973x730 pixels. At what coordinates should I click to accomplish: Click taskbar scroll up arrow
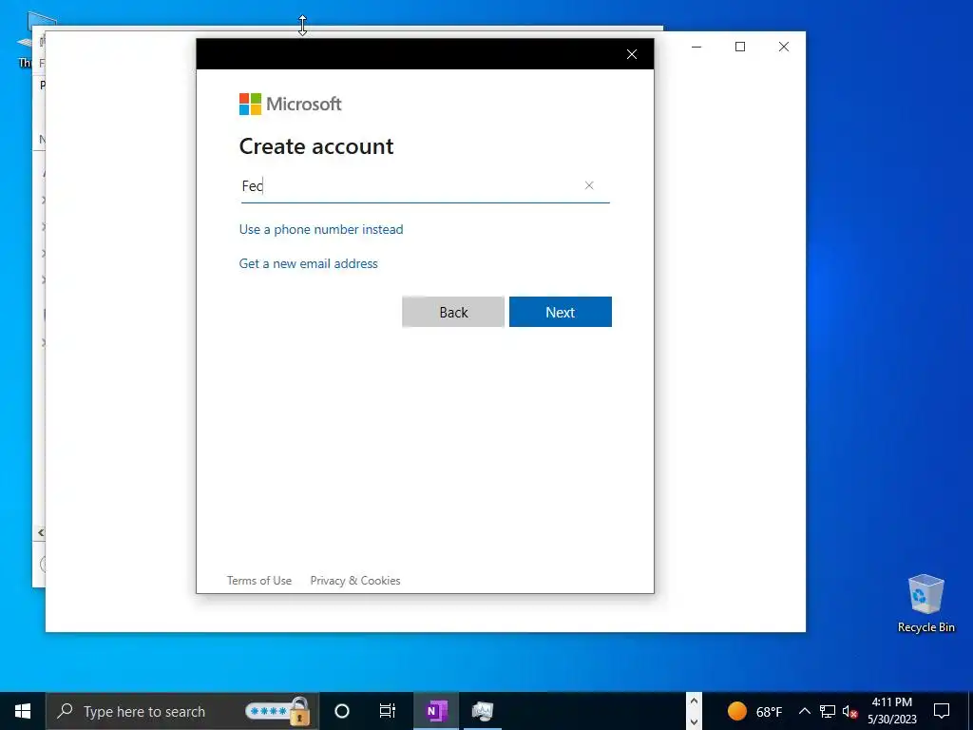(694, 701)
